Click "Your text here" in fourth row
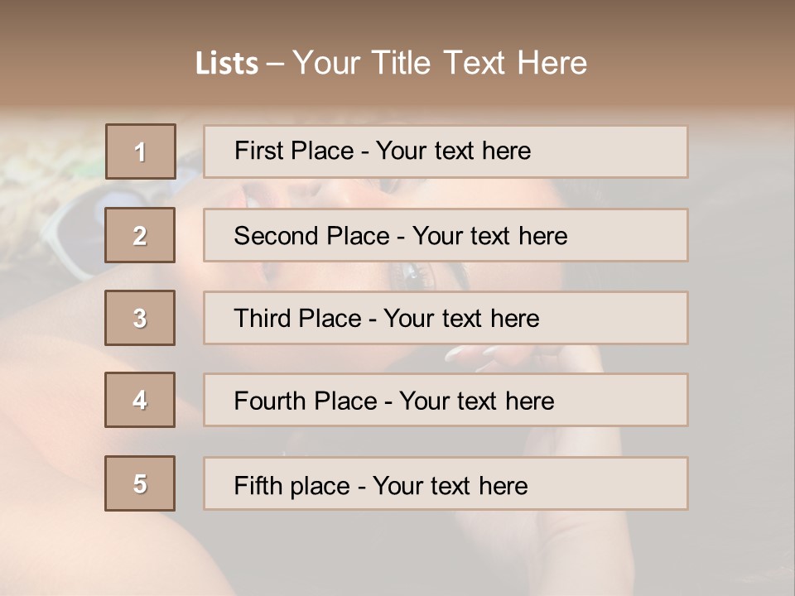Screen dimensions: 795x596 [476, 401]
